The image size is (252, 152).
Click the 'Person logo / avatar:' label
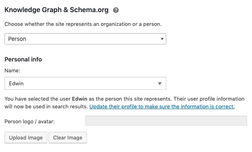(30, 121)
